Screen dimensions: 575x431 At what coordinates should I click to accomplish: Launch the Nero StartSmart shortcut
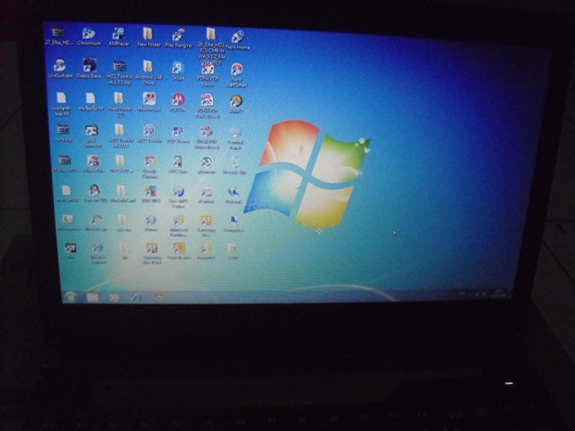pos(236,75)
